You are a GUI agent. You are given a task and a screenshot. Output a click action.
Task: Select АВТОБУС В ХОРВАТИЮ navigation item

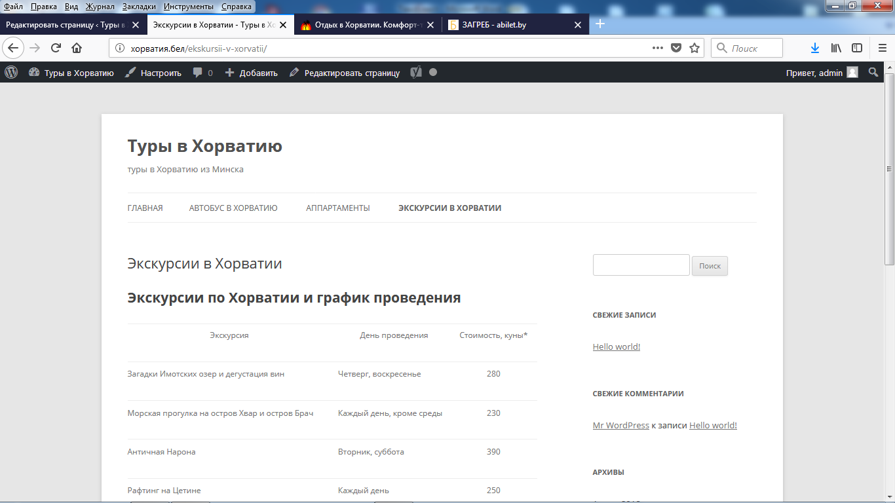(233, 208)
